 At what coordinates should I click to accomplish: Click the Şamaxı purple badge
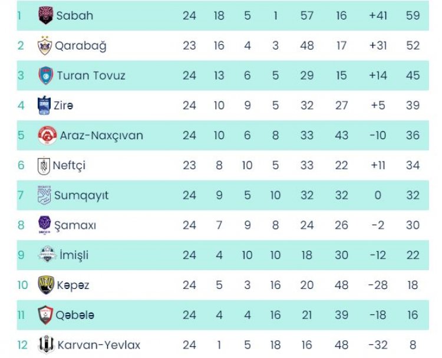pyautogui.click(x=45, y=225)
